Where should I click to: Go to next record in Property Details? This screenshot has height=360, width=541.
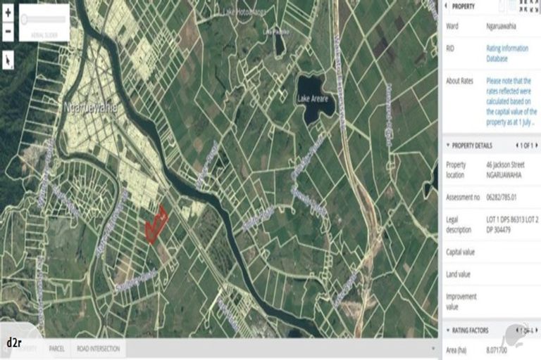click(537, 146)
